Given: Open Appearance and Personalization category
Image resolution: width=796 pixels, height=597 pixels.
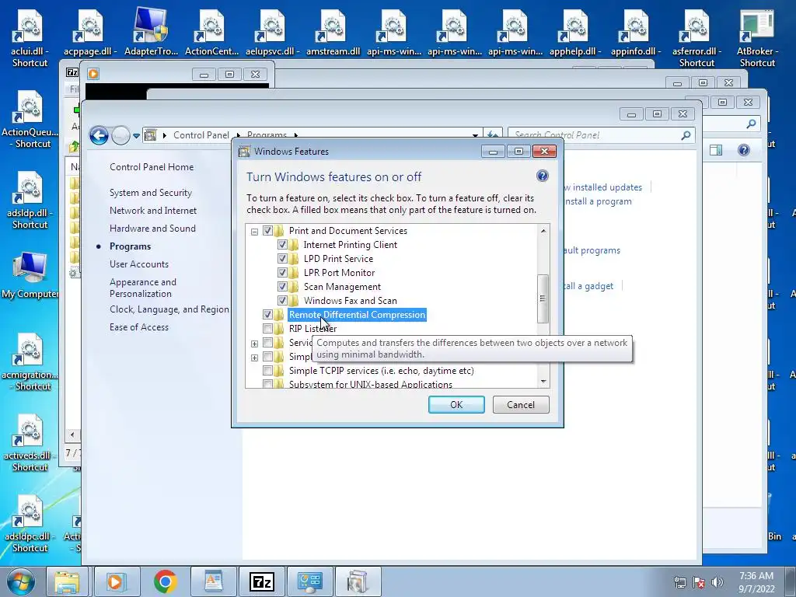Looking at the screenshot, I should [143, 288].
